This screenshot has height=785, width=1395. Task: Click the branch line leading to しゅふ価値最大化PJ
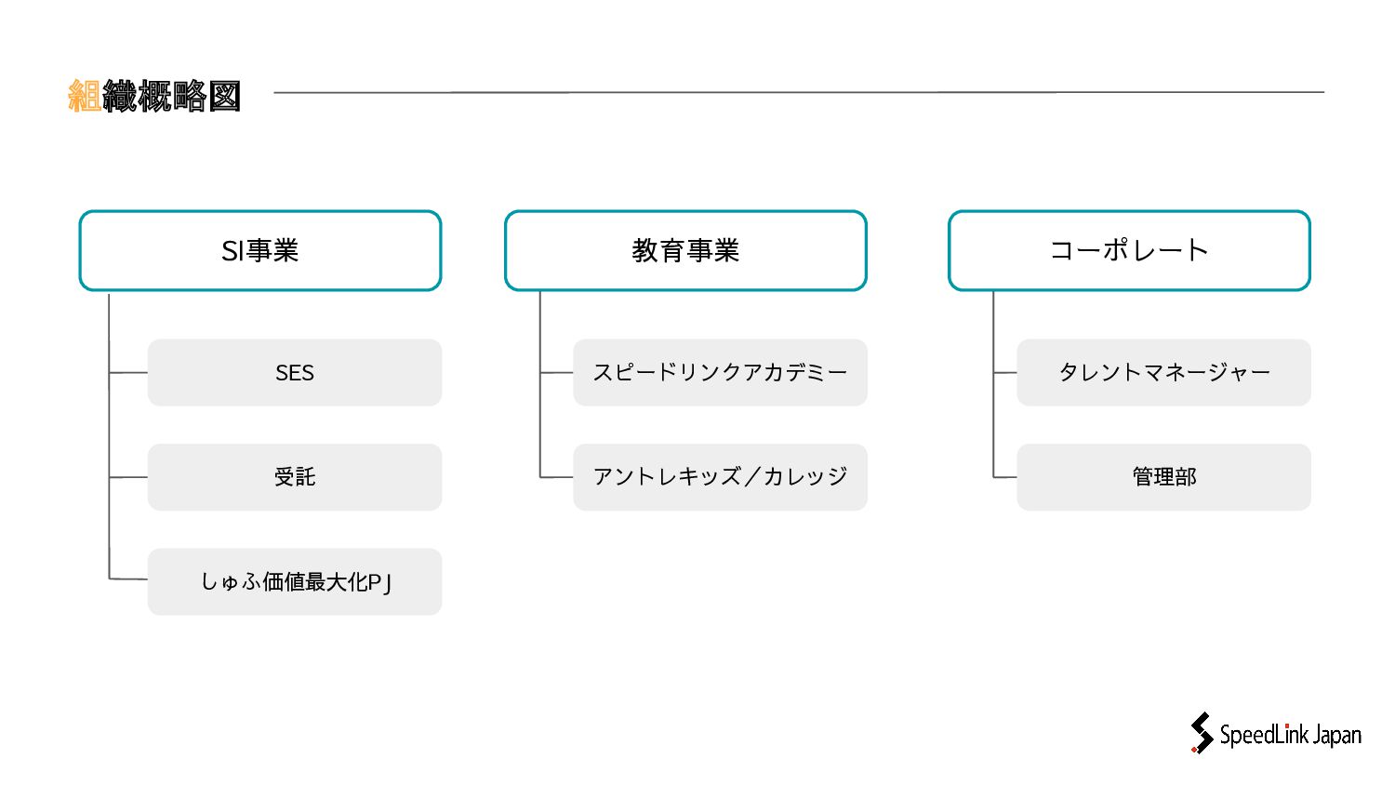point(128,579)
